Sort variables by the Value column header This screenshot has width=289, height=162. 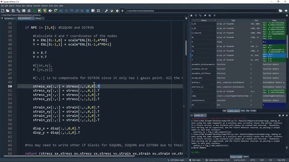[274, 20]
